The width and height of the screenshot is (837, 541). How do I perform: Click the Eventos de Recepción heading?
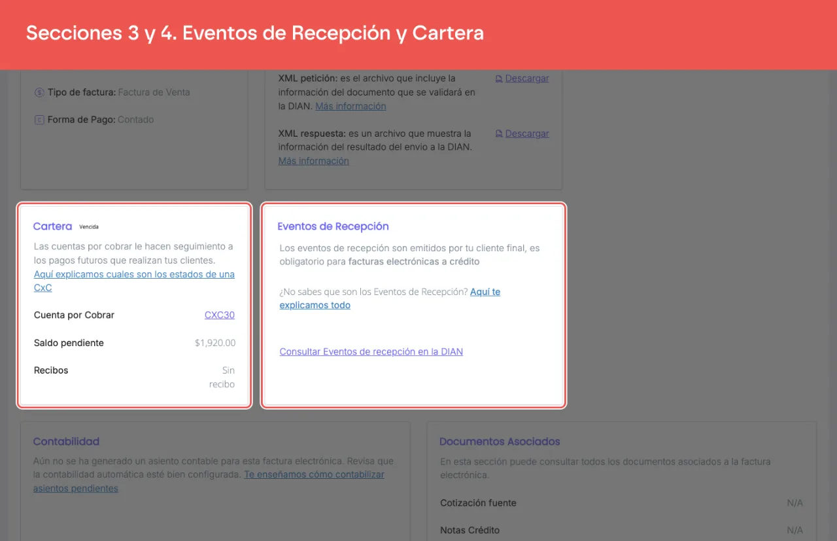pyautogui.click(x=333, y=226)
